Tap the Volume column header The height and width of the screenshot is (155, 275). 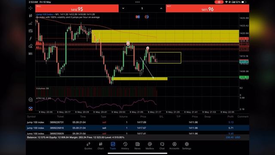tap(123, 117)
